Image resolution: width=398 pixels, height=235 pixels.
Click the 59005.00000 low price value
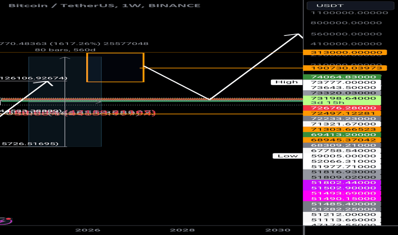(x=342, y=156)
